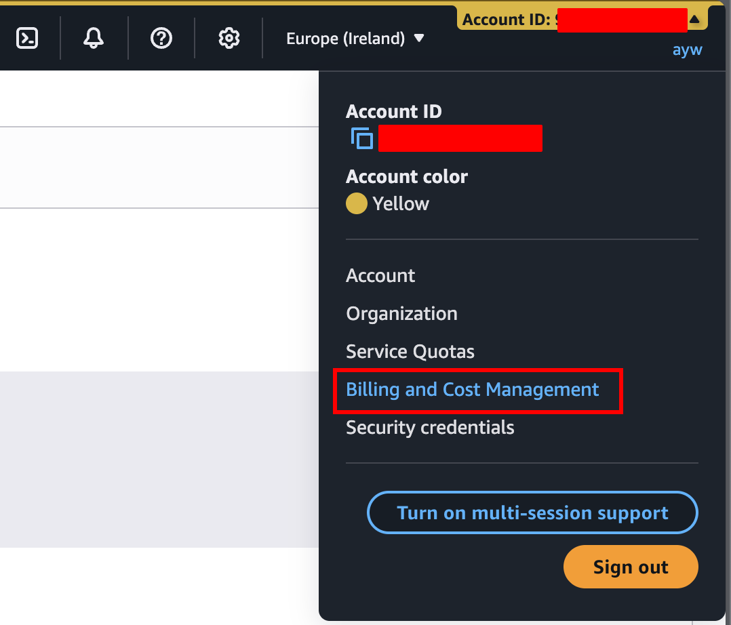
Task: Open the Account page
Action: 380,276
